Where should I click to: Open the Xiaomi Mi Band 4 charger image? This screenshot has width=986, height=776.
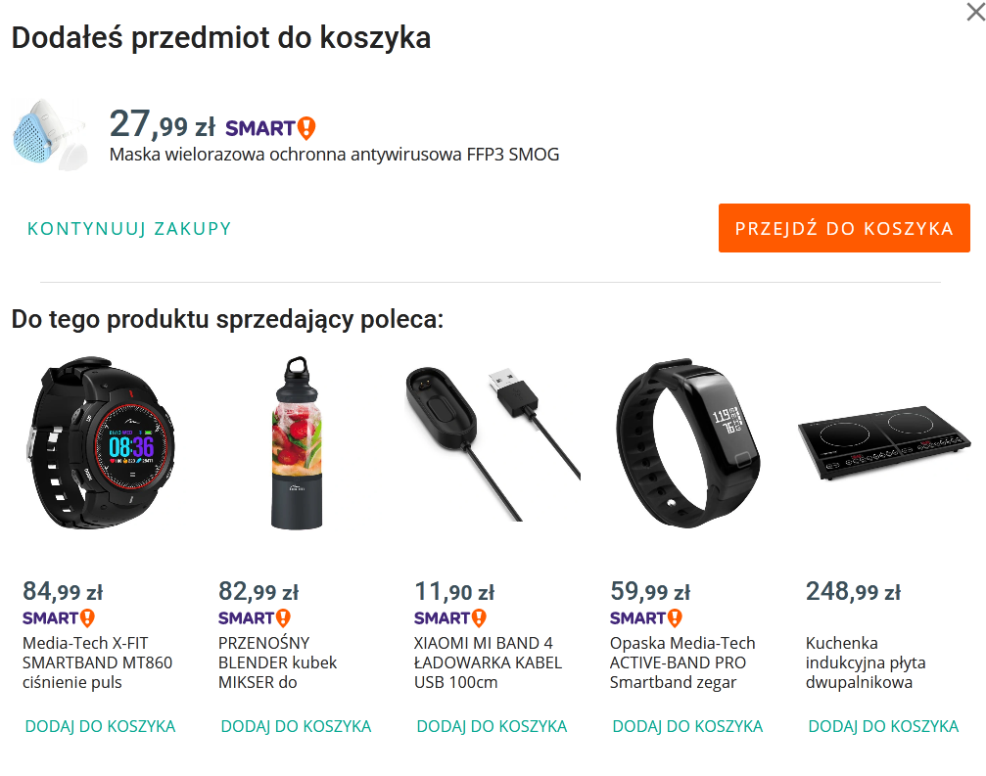point(493,443)
